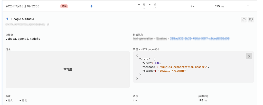Click the thumbs up feedback icon
Viewport: 263px width, 105px height.
243,19
